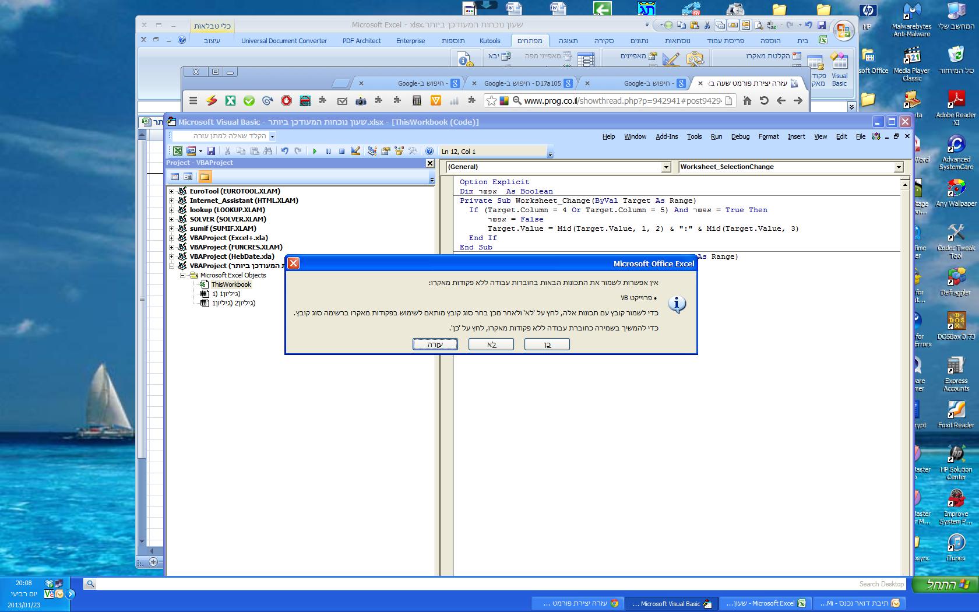979x612 pixels.
Task: Expand the sumif (SUMIF.XLAM) project node
Action: pyautogui.click(x=171, y=228)
